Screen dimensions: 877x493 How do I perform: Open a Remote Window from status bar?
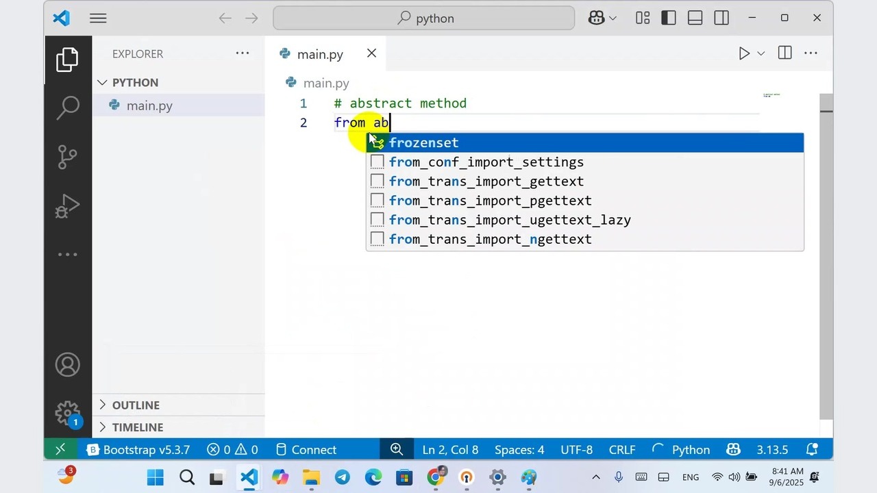tap(60, 449)
